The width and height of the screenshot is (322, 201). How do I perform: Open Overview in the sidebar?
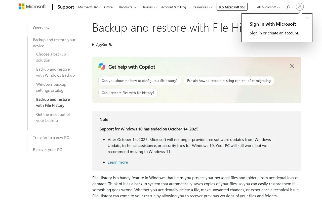tap(41, 28)
